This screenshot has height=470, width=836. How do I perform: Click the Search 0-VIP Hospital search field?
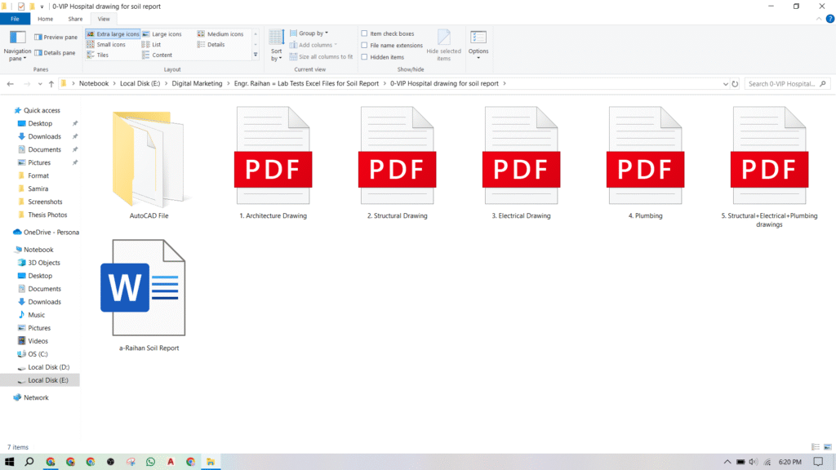click(782, 83)
